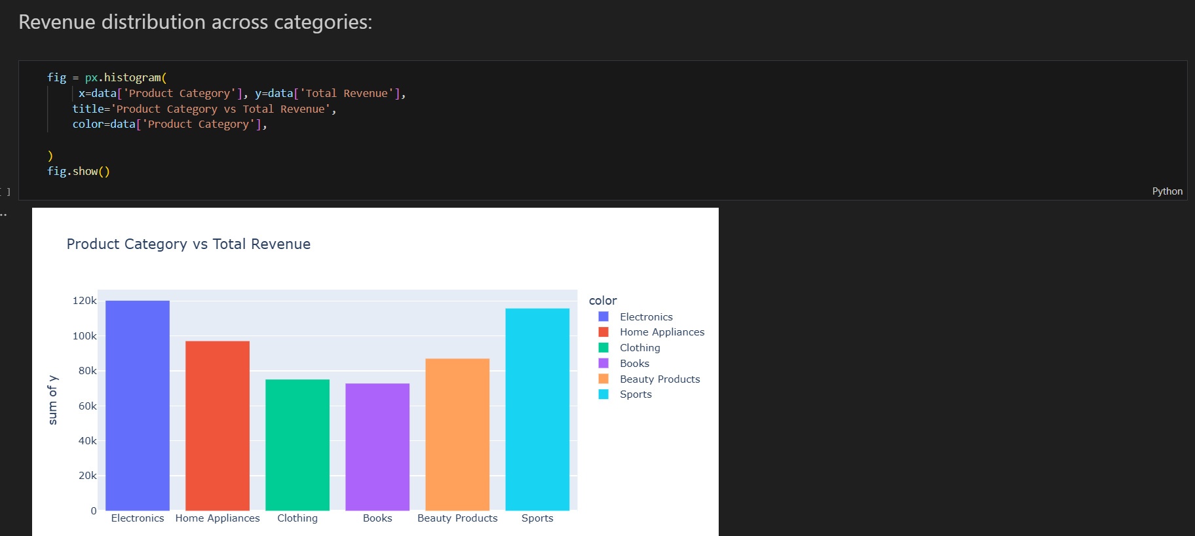Click the color=data['Product Category'] code line
Screen dimensions: 1195x536
pos(170,124)
